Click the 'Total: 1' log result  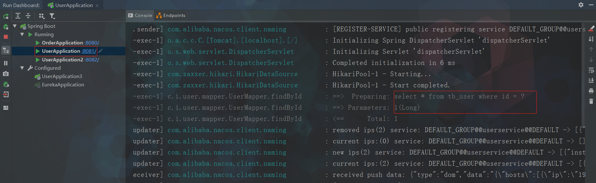(382, 119)
